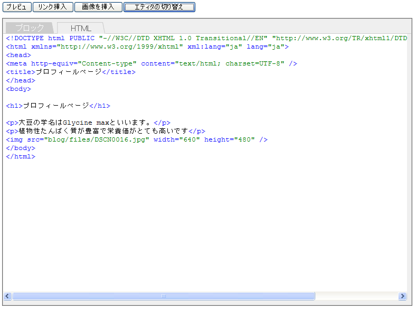Click the プレビュー preview button
Viewport: 416px width, 309px height.
tap(17, 7)
